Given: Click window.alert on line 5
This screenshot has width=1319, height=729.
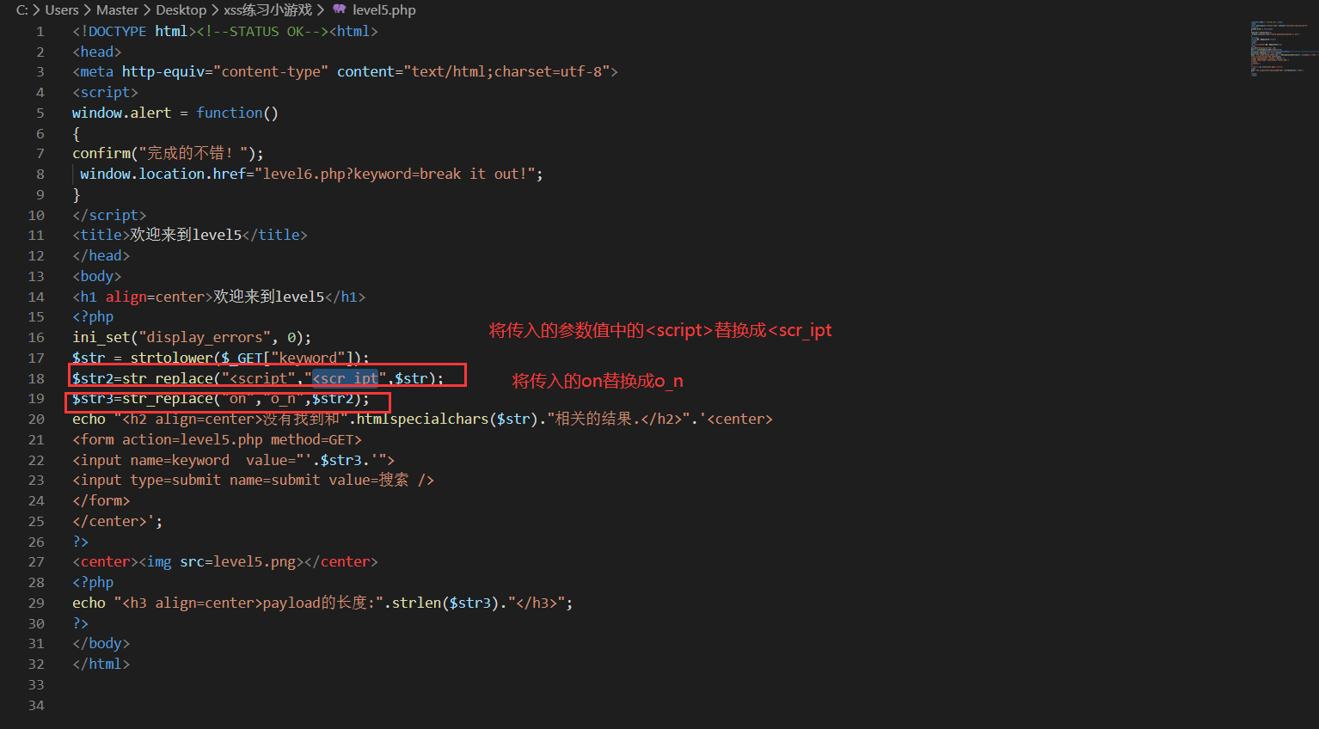Looking at the screenshot, I should click(122, 112).
